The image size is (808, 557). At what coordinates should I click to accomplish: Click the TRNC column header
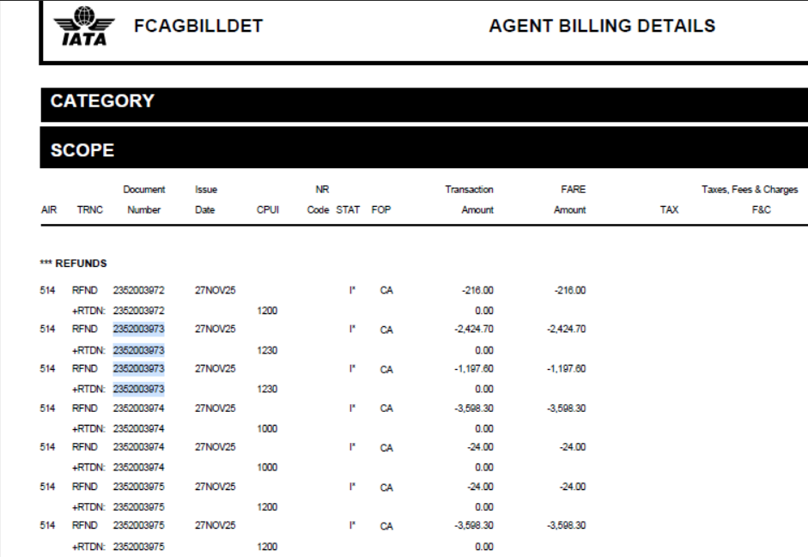coord(89,209)
